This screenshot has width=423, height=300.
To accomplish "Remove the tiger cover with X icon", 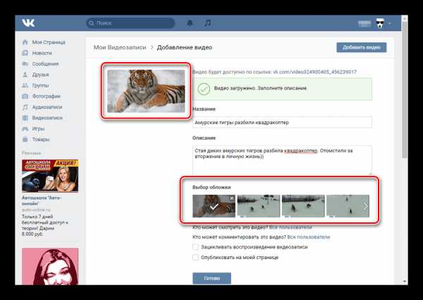I will (232, 198).
